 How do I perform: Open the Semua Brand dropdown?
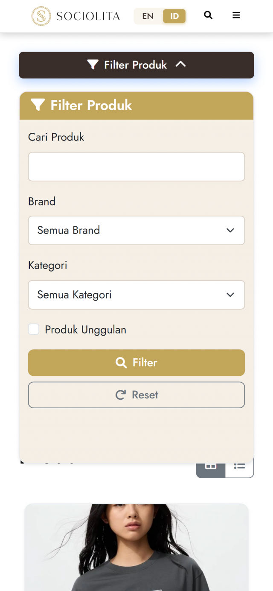tap(136, 230)
